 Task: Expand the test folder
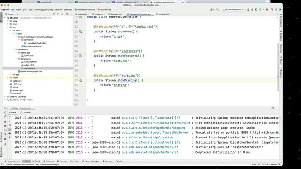point(10,75)
